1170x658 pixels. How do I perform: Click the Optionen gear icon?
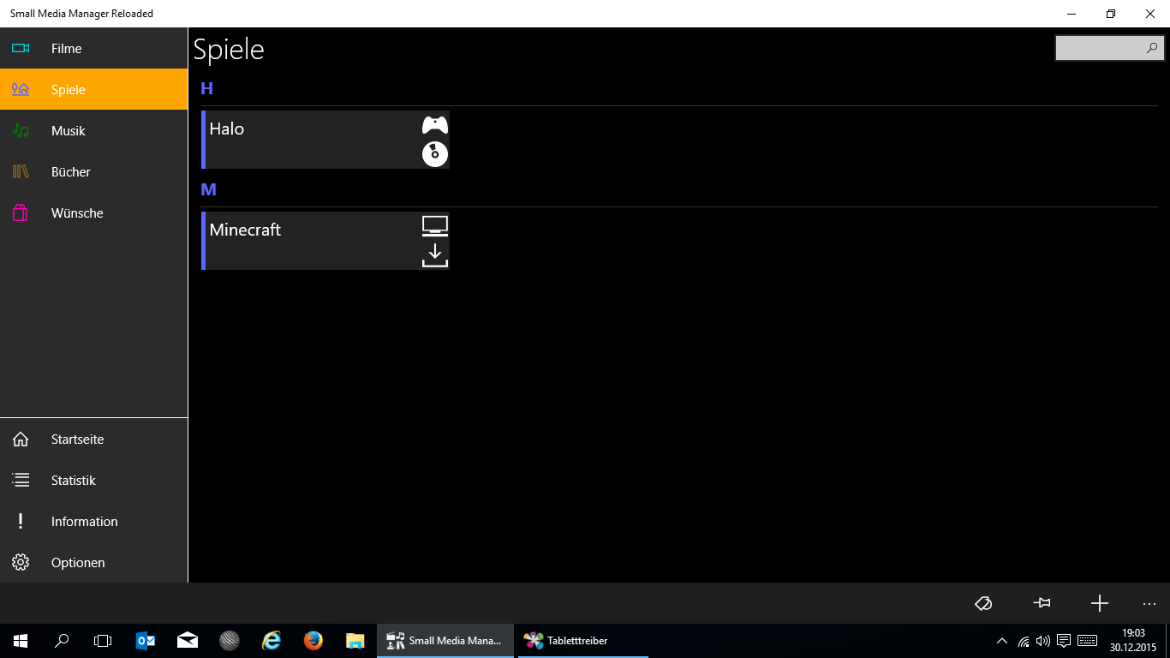[21, 562]
